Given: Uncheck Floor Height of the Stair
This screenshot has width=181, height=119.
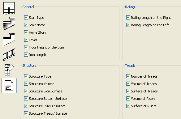Looking at the screenshot, I should tap(26, 47).
